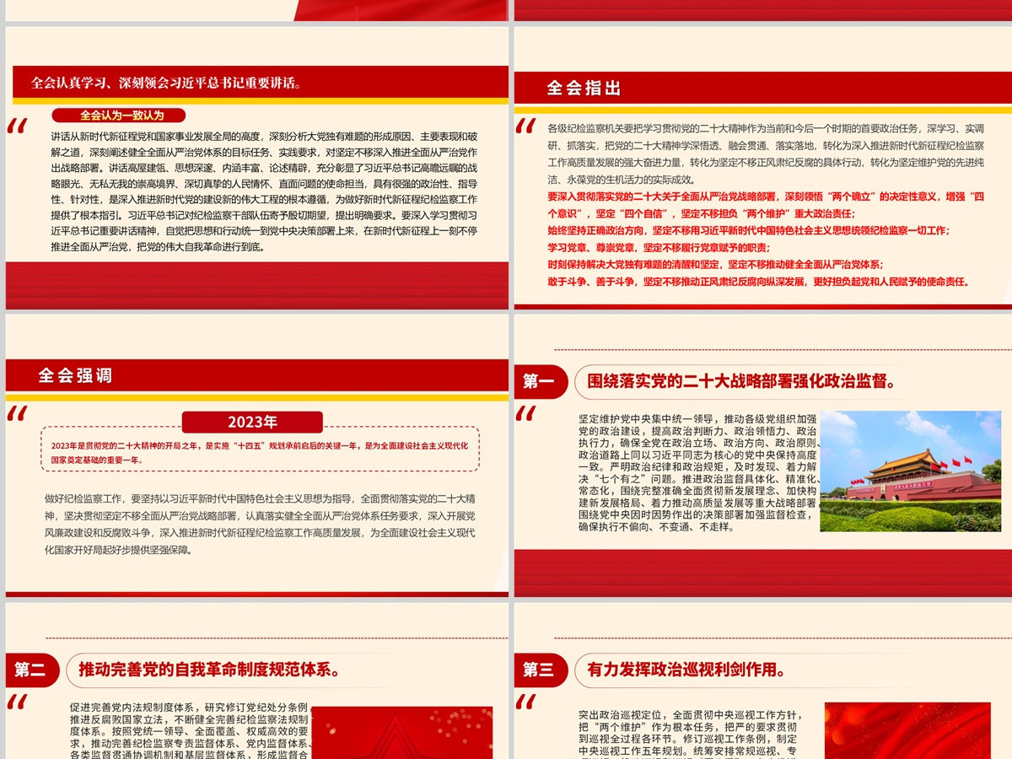This screenshot has width=1012, height=759.
Task: Select heading 有力发挥政治巡视利剑作用
Action: tap(686, 670)
